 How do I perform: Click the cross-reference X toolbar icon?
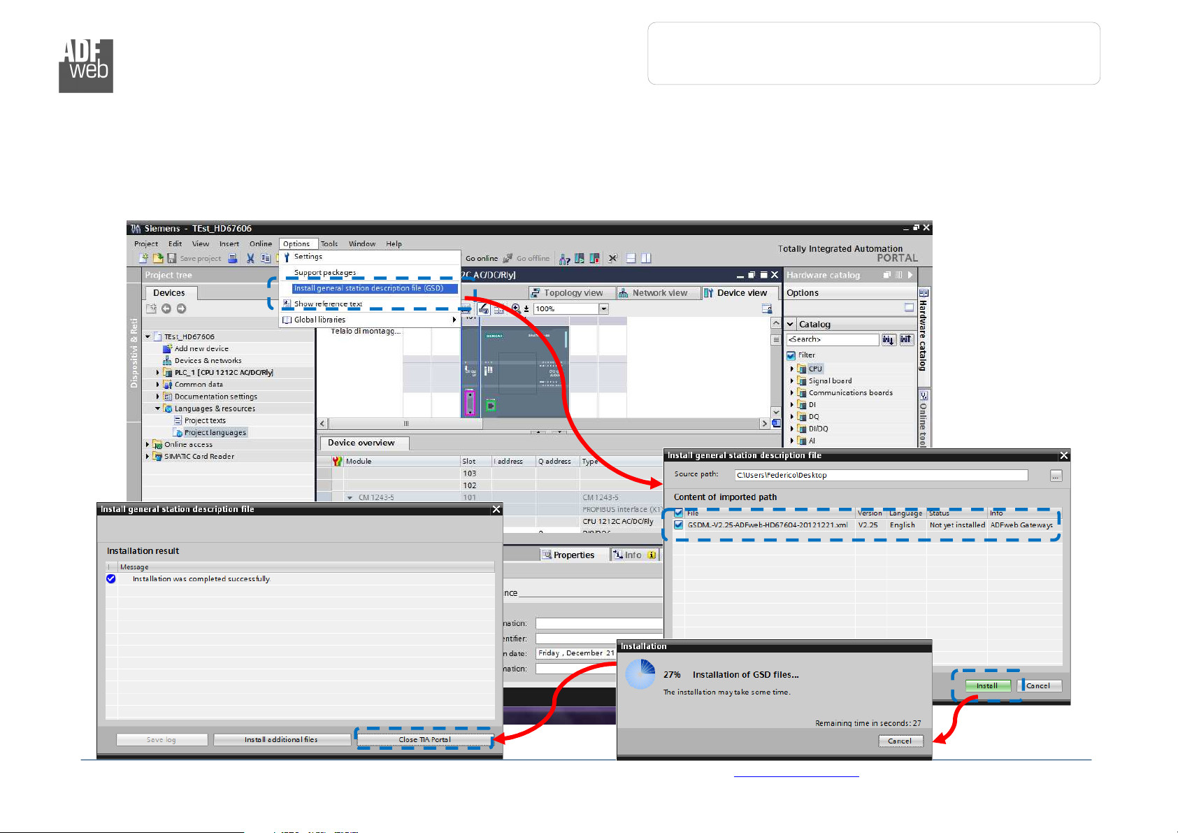(612, 258)
